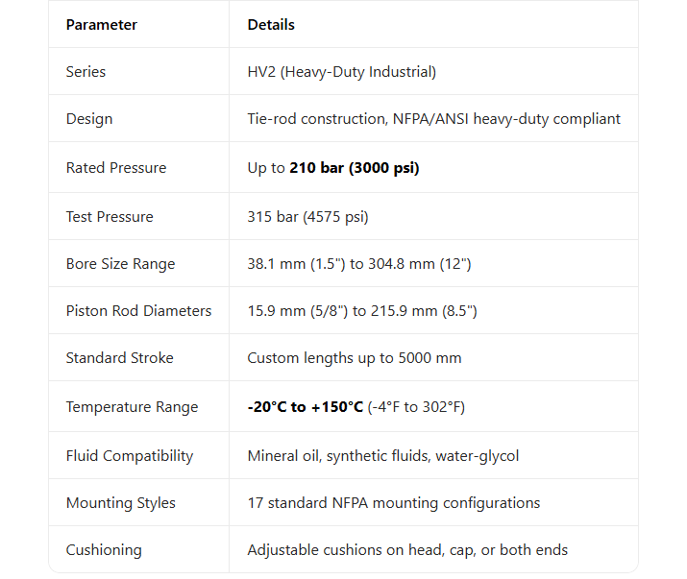Click the 17 standard NFPA mounting configurations text
The height and width of the screenshot is (579, 687).
click(x=393, y=503)
